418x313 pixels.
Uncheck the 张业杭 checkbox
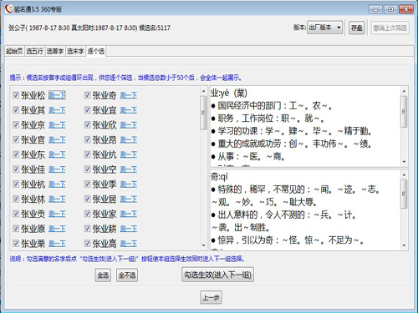pos(16,184)
